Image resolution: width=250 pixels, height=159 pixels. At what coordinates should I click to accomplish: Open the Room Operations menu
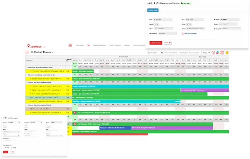point(115,45)
